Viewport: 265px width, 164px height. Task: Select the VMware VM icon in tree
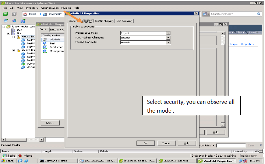point(23,67)
